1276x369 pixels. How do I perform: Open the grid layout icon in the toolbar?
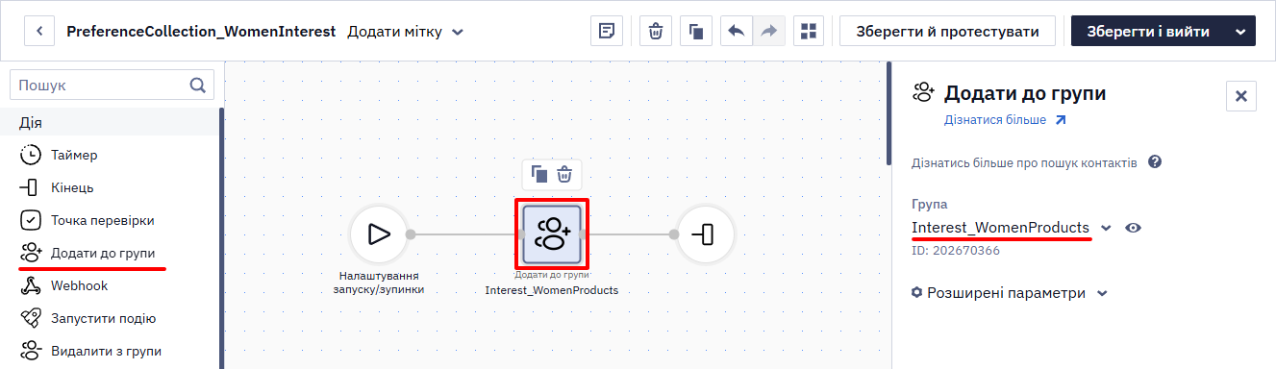pos(809,31)
